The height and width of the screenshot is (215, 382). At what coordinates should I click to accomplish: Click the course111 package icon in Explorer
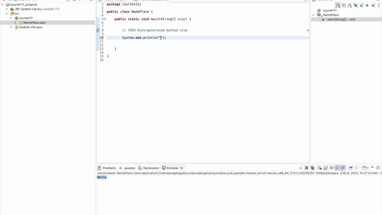[17, 18]
